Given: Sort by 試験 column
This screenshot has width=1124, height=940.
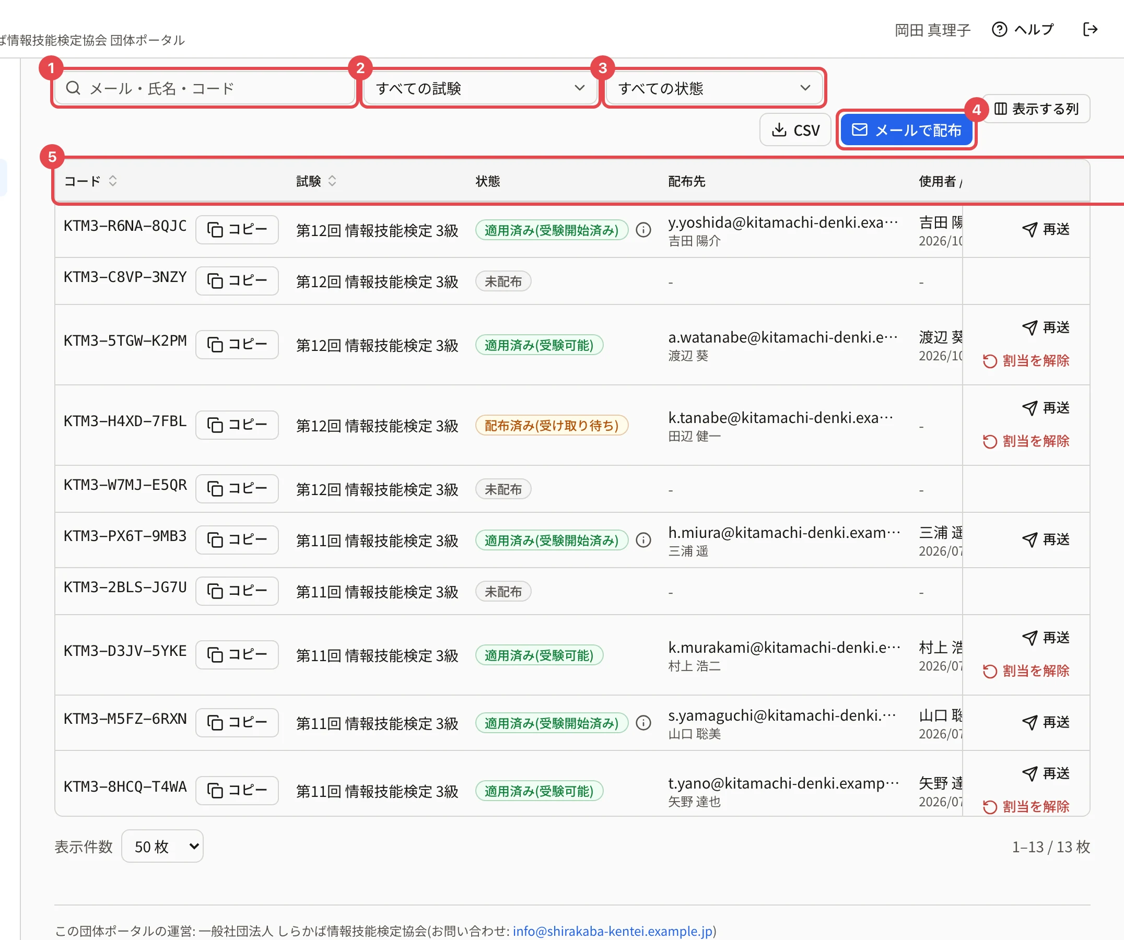Looking at the screenshot, I should pyautogui.click(x=317, y=181).
